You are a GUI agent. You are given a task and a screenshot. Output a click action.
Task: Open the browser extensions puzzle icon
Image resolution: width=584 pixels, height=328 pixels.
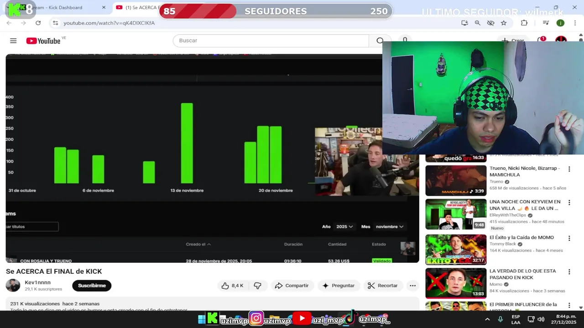coord(524,23)
